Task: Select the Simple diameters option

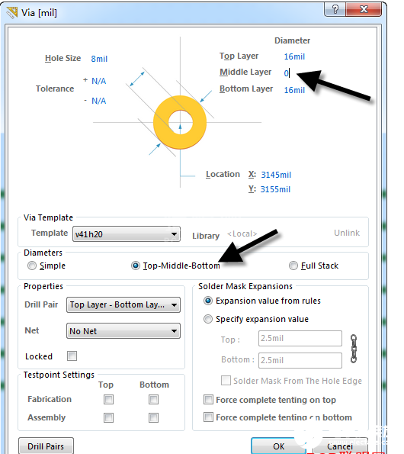Action: click(x=32, y=266)
